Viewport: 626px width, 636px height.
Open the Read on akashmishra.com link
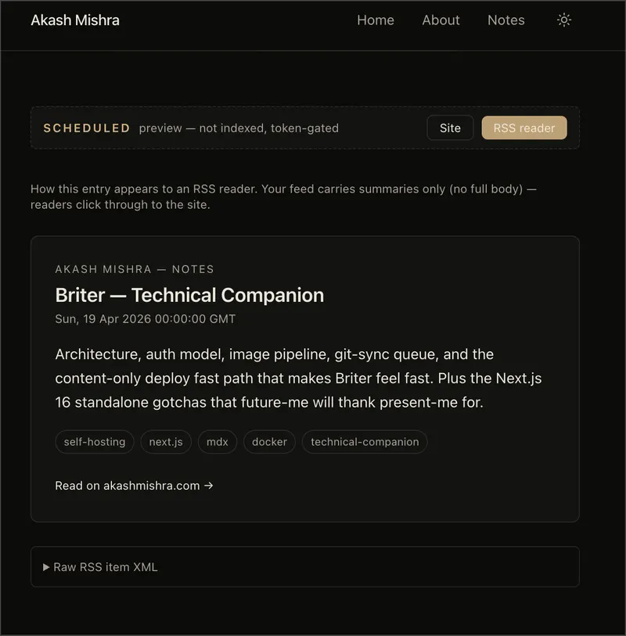[x=134, y=485]
